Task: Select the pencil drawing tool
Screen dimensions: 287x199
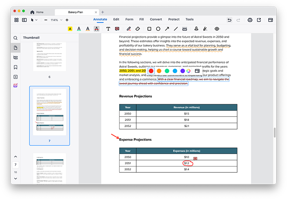Action: click(129, 29)
